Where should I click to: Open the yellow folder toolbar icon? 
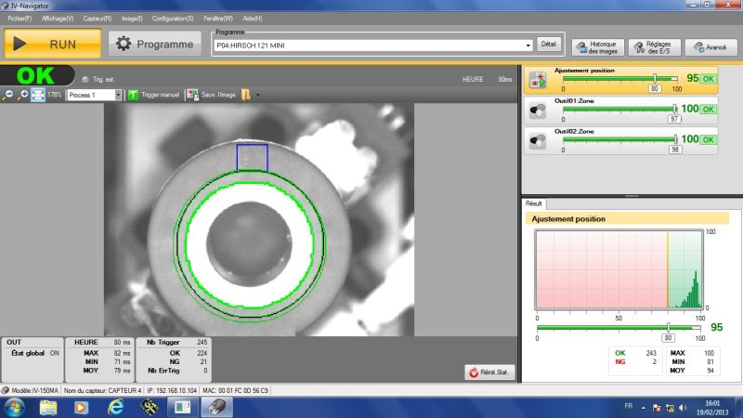246,95
